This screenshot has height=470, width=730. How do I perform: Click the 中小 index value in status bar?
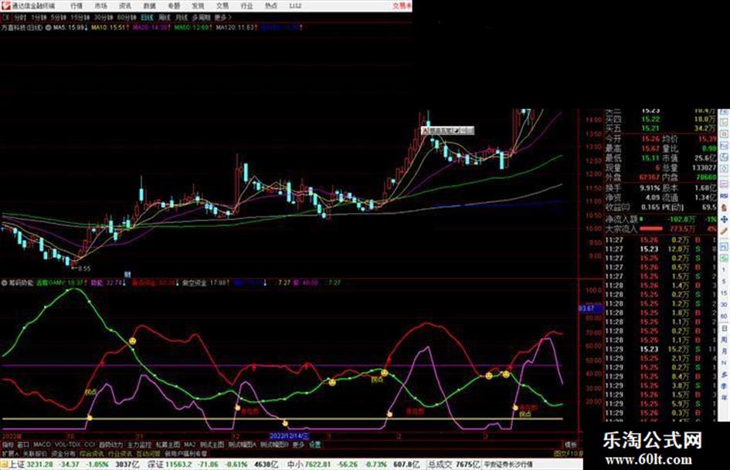[x=318, y=465]
